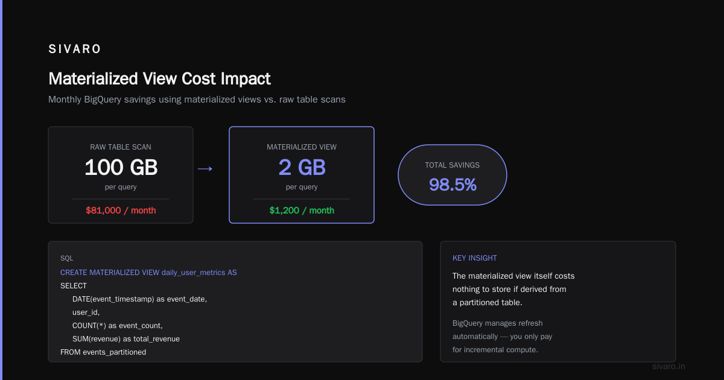Click the 'KEY INSIGHT' heading
The image size is (724, 380).
[475, 258]
